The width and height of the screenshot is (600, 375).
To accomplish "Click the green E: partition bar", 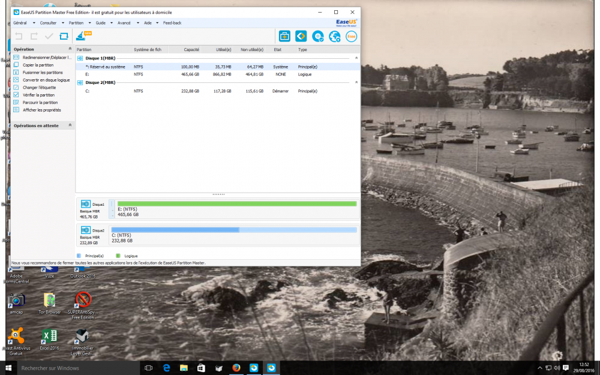I will pos(236,204).
